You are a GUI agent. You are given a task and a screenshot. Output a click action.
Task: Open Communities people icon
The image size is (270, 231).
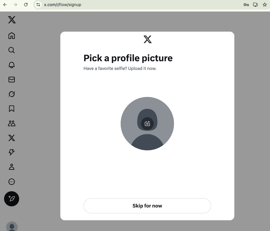(12, 123)
